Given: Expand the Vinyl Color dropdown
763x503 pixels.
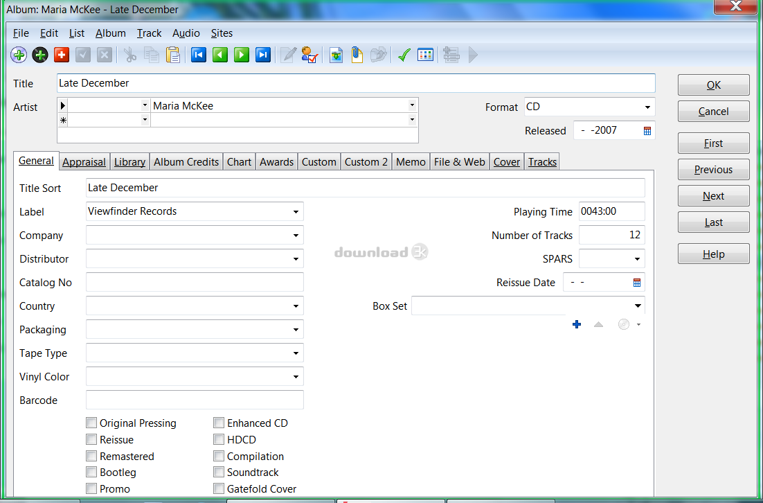Looking at the screenshot, I should click(x=296, y=376).
